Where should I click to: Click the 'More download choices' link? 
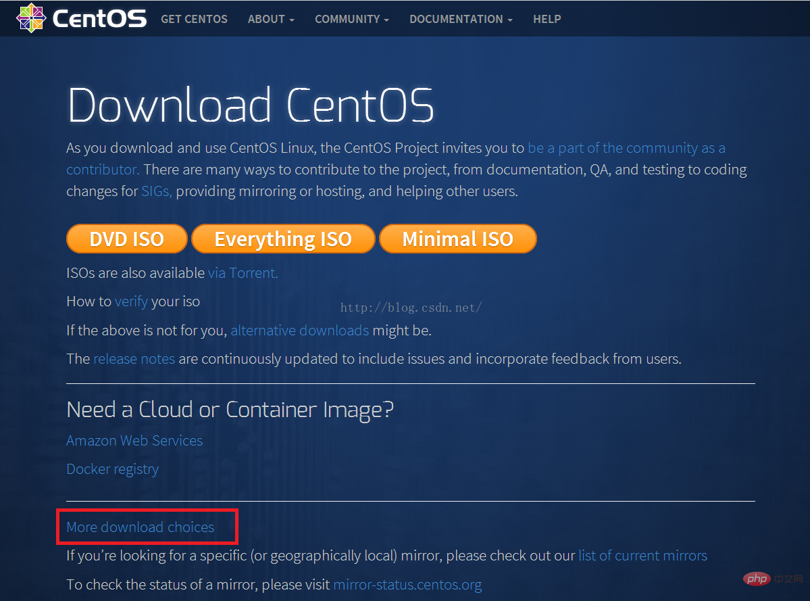[140, 527]
